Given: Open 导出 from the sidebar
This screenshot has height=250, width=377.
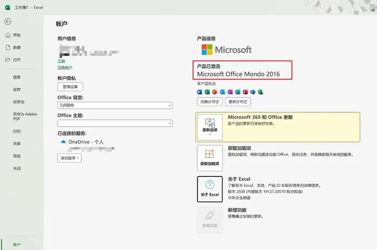Looking at the screenshot, I should coord(17,156).
